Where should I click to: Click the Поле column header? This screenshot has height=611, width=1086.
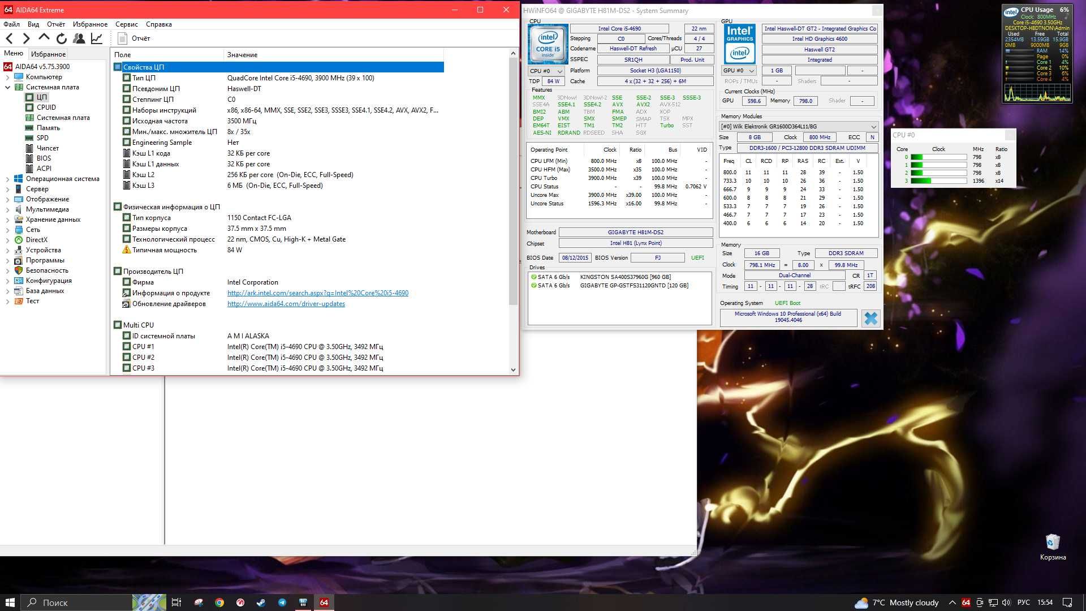[167, 55]
